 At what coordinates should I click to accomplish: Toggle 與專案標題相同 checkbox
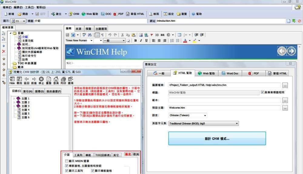[262, 92]
